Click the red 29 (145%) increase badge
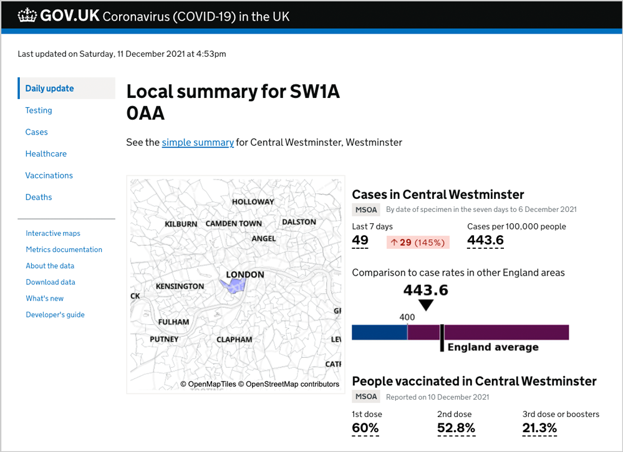The width and height of the screenshot is (623, 452). coord(418,243)
